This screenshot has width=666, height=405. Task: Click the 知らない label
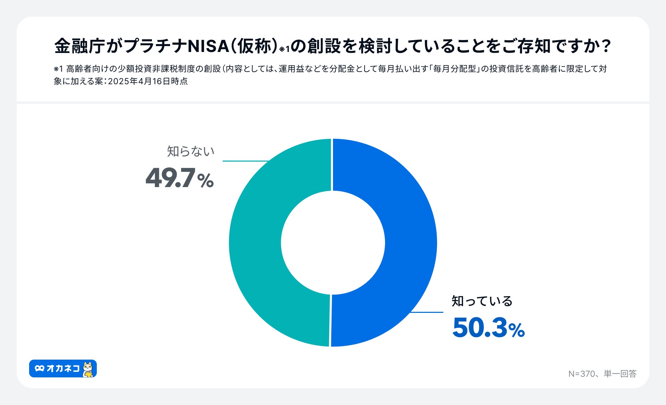coord(190,151)
